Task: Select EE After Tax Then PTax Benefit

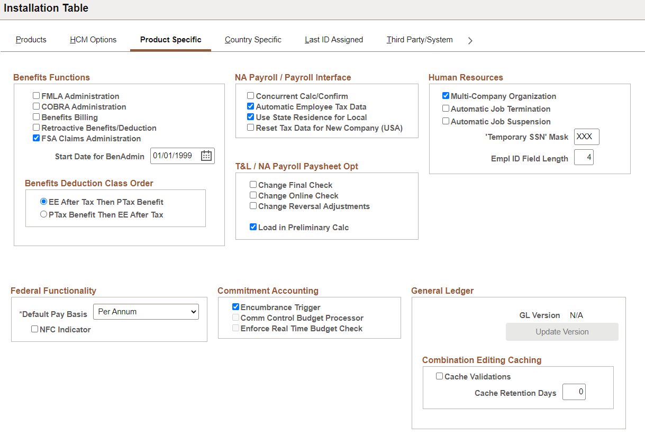Action: [x=44, y=202]
